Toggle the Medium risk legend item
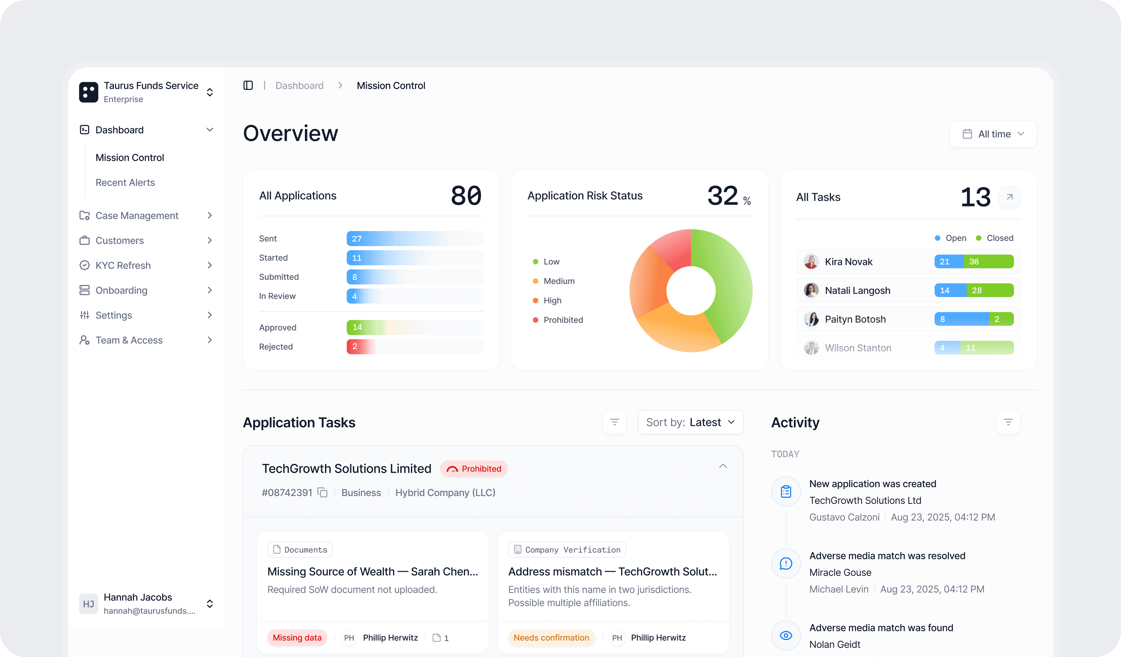Screen dimensions: 1121x657 (554, 281)
